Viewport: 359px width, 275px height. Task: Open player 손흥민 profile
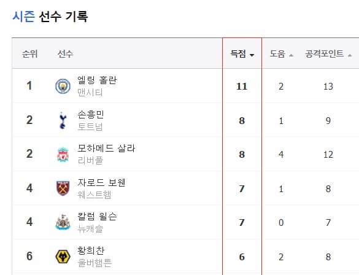coord(91,114)
